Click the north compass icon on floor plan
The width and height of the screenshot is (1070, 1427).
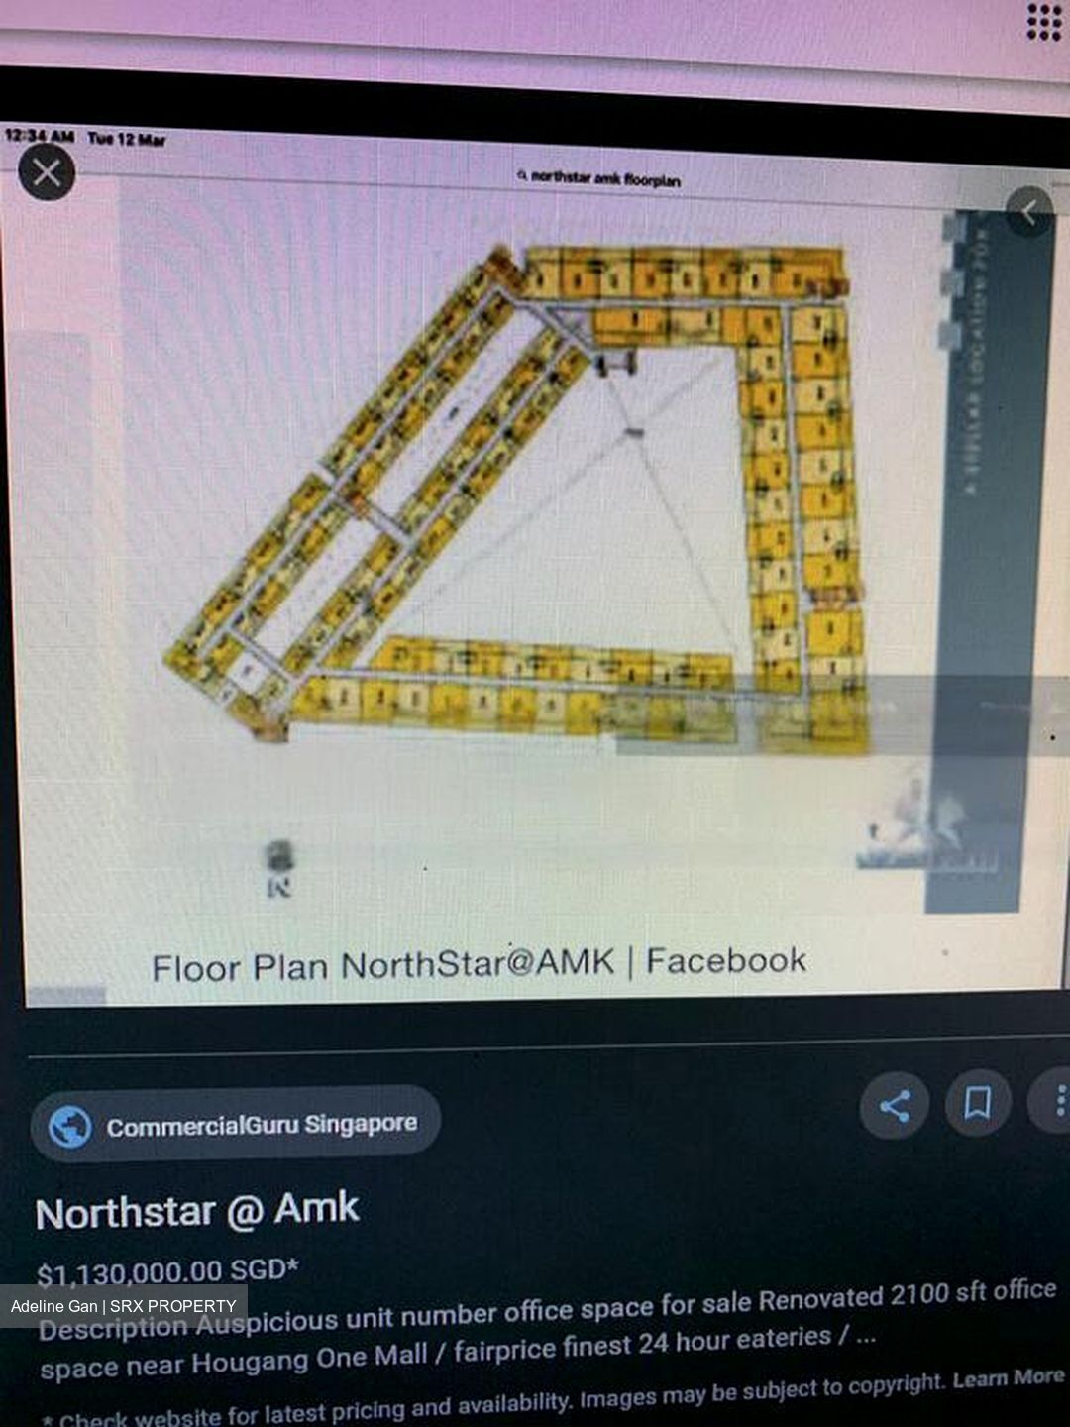(279, 869)
